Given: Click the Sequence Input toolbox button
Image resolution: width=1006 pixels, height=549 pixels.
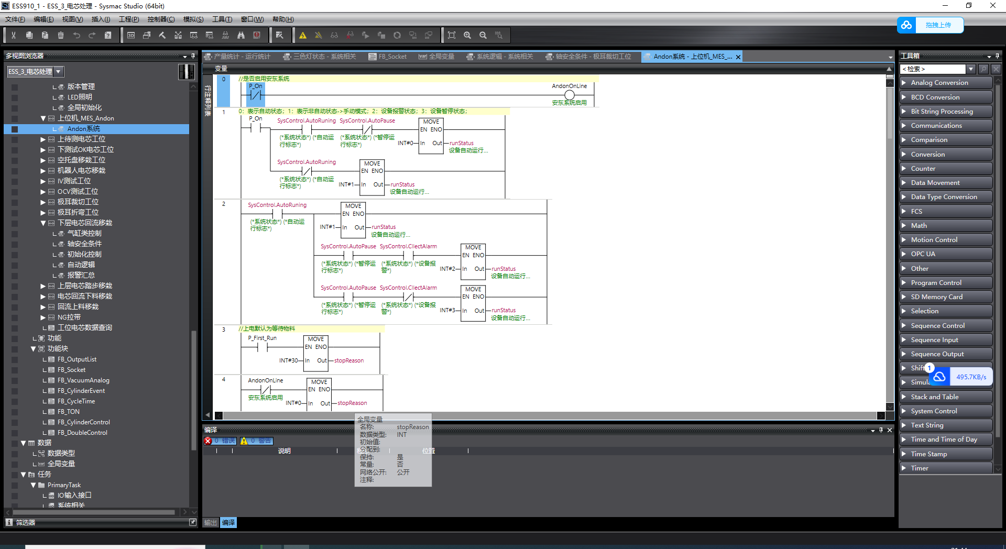Looking at the screenshot, I should pyautogui.click(x=946, y=340).
